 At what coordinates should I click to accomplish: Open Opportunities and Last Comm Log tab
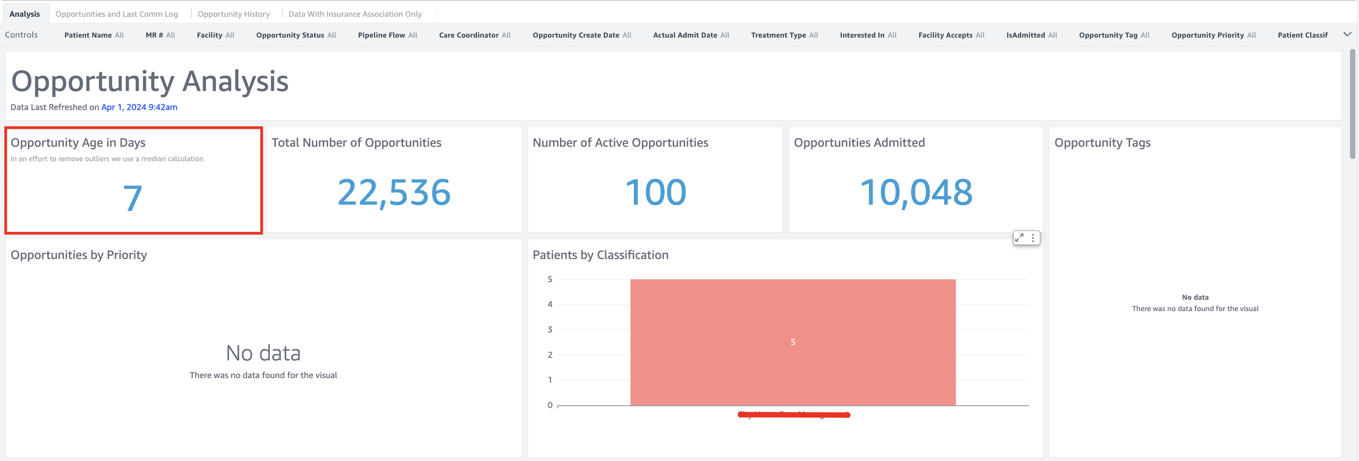(116, 14)
